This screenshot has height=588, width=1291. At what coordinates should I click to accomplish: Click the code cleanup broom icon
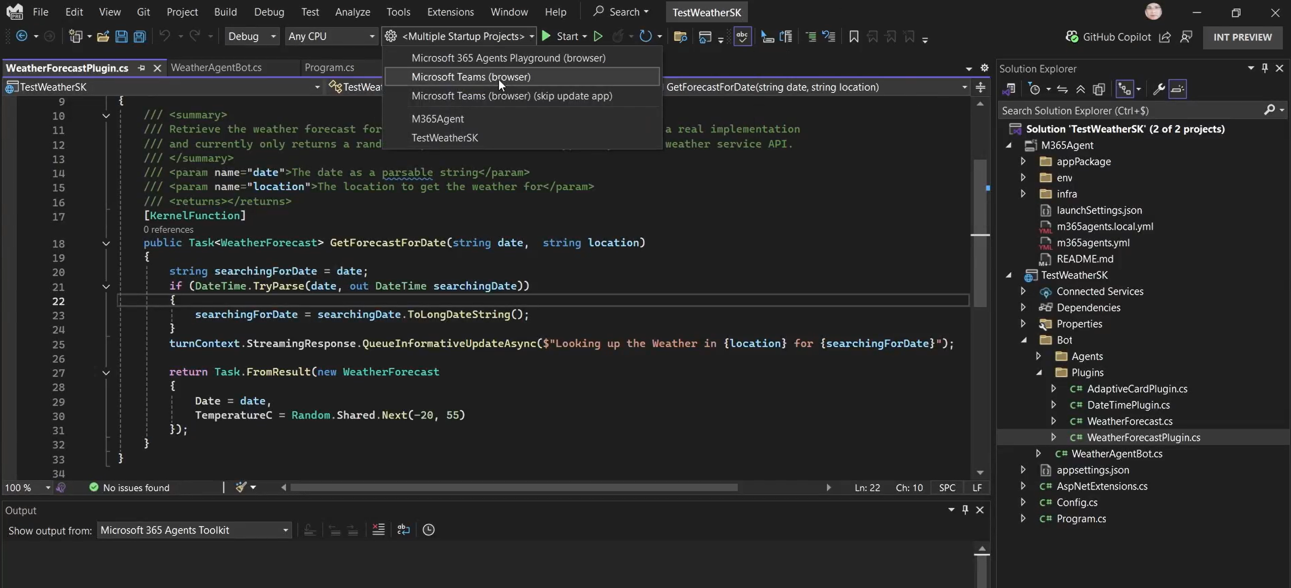(x=241, y=488)
